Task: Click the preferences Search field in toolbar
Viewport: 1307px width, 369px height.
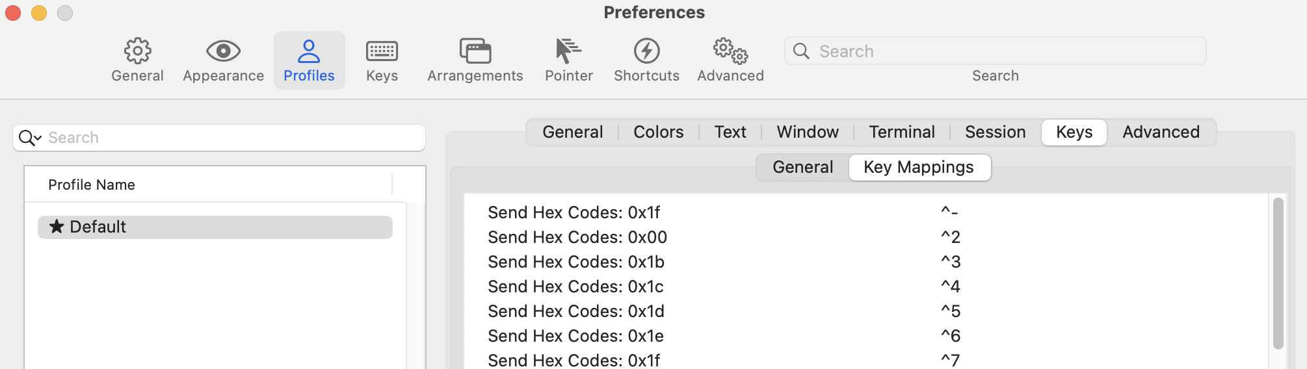Action: pos(995,51)
